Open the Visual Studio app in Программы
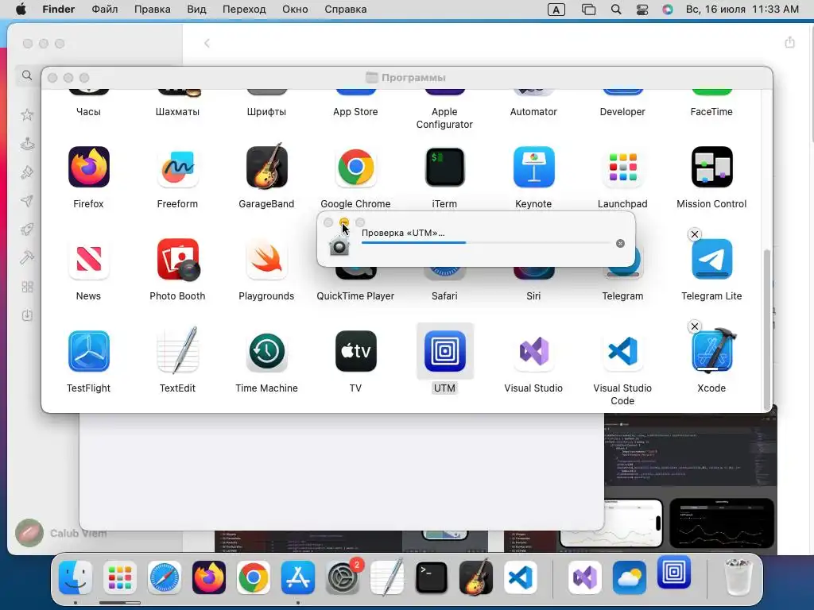Viewport: 814px width, 610px height. (533, 351)
